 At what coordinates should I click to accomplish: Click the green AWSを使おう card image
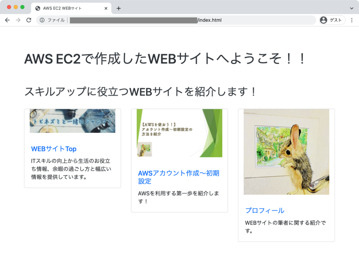[x=179, y=133]
